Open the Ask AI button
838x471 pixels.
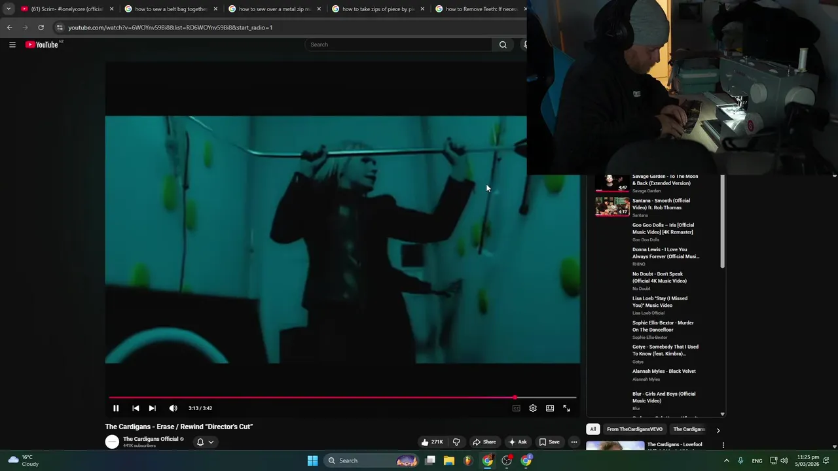(x=517, y=442)
